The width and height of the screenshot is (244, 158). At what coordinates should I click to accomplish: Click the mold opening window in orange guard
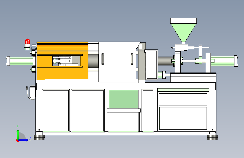click(x=66, y=61)
